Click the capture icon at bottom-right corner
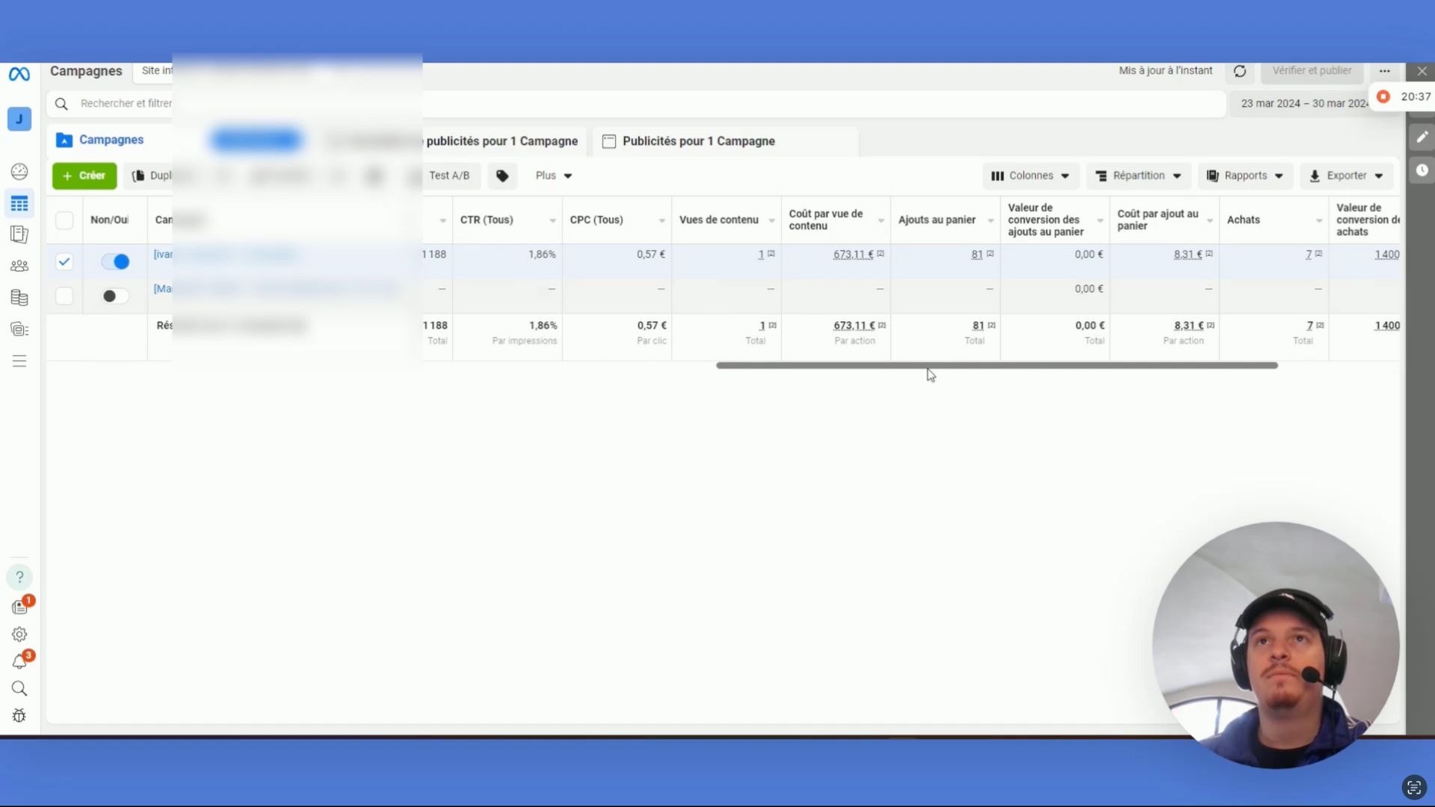The height and width of the screenshot is (807, 1435). pos(1413,787)
